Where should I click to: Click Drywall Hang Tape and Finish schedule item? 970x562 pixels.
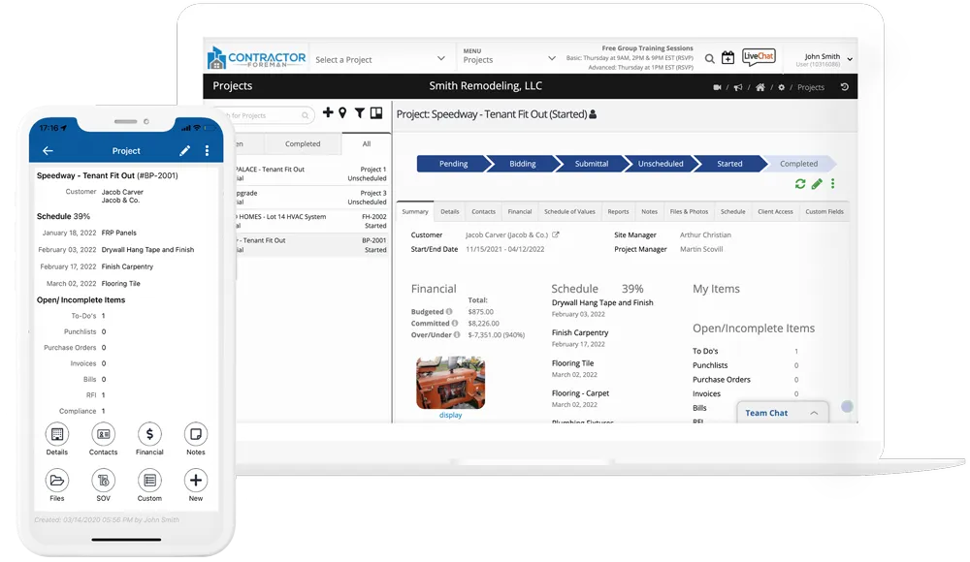602,303
